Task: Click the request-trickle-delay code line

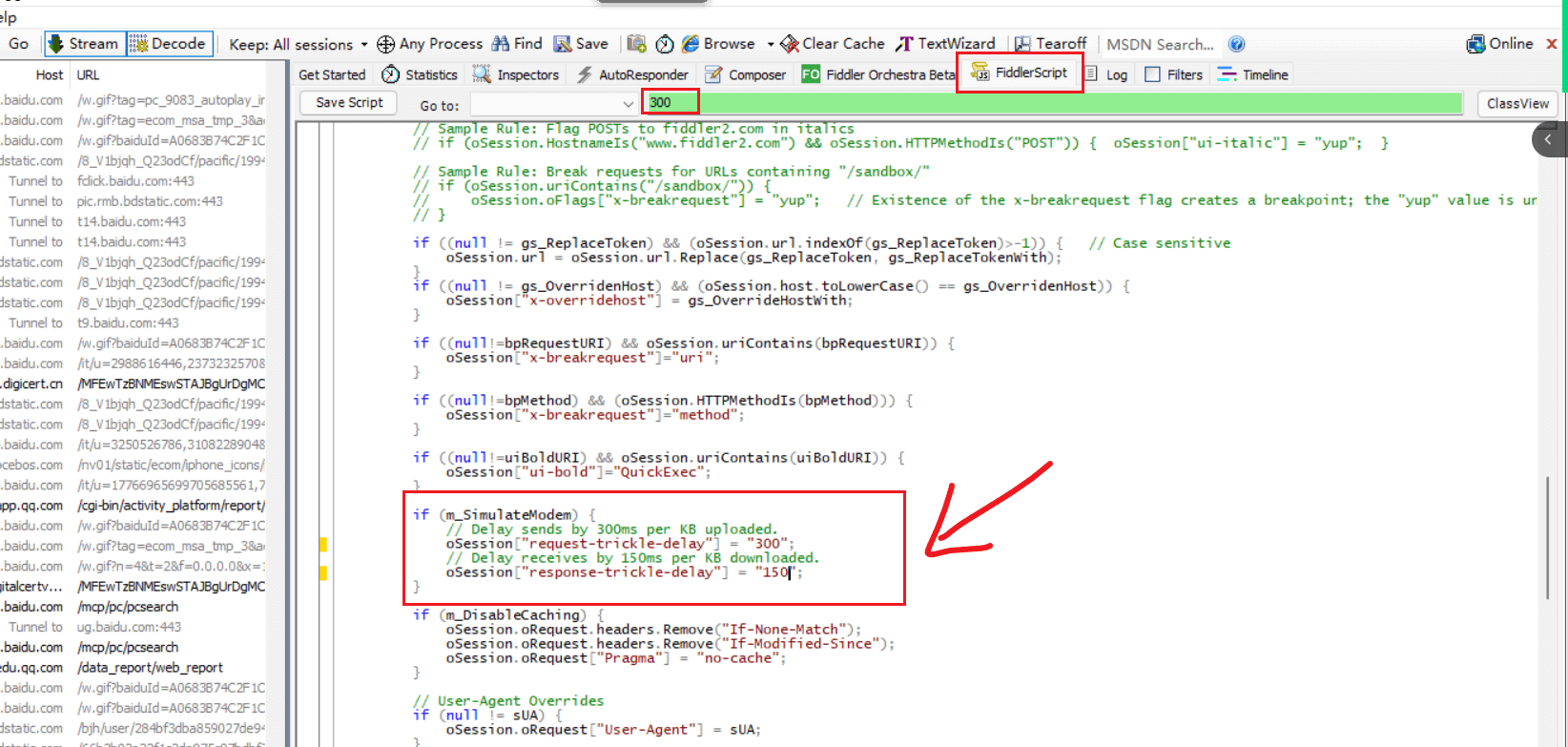Action: [620, 544]
